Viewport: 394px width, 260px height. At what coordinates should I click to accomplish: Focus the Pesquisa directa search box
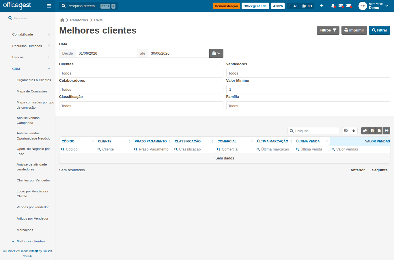pos(89,6)
